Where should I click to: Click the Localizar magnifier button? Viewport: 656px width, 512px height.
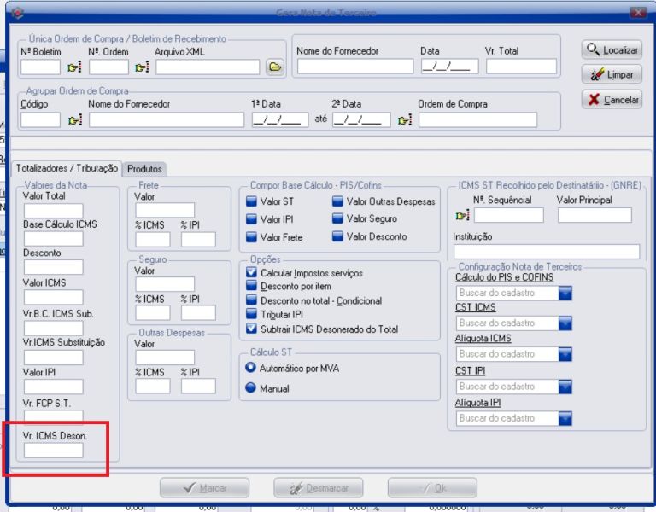pos(612,50)
